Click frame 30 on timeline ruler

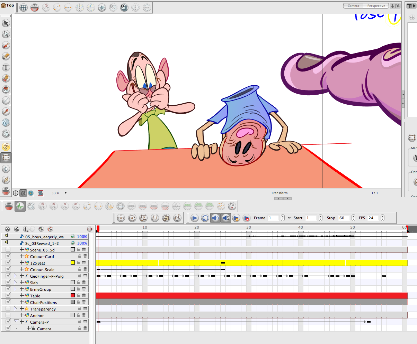coord(249,227)
